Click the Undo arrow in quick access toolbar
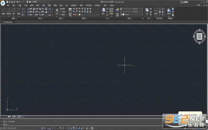 [20, 2]
